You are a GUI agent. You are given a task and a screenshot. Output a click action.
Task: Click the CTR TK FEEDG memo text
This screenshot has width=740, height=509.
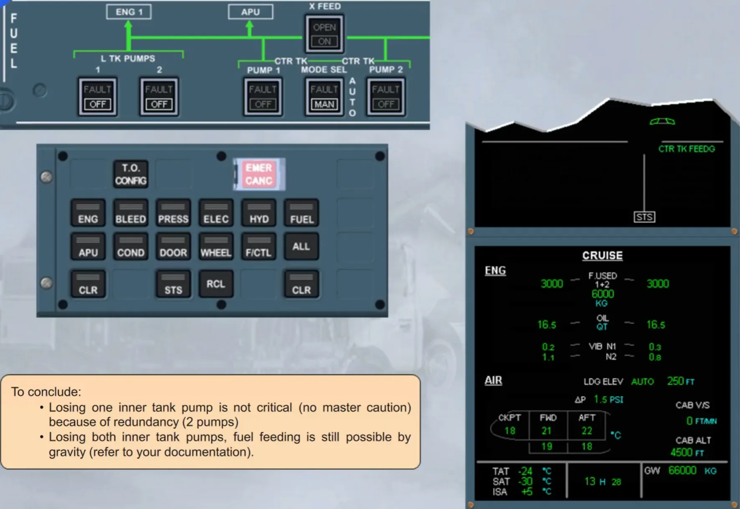(x=687, y=149)
